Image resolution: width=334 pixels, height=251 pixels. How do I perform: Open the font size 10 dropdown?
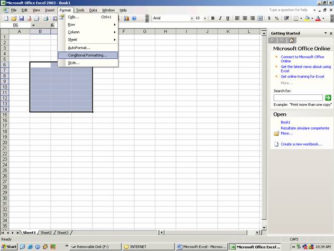pyautogui.click(x=205, y=19)
